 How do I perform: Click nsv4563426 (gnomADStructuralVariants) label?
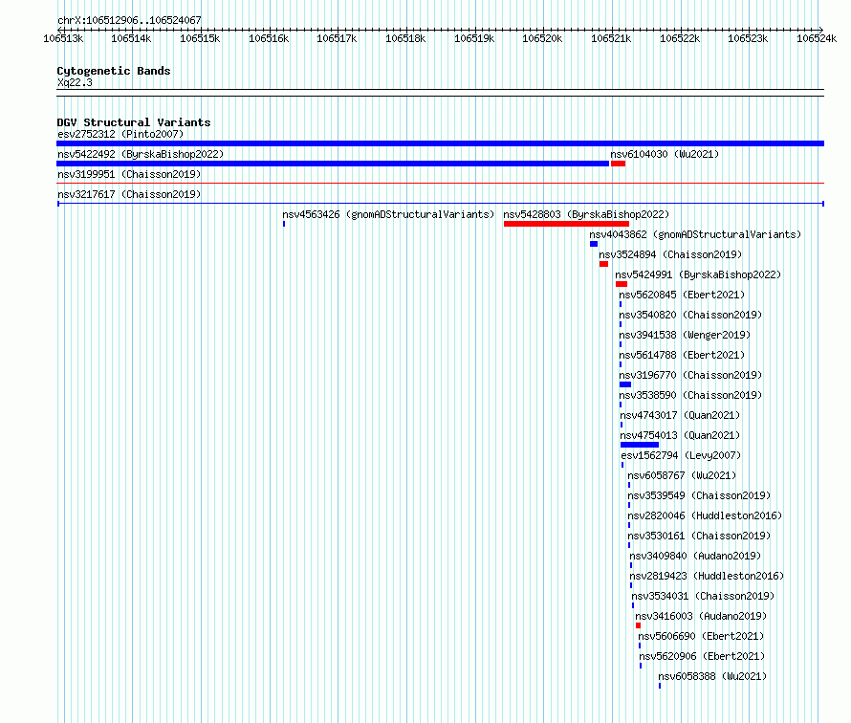388,214
